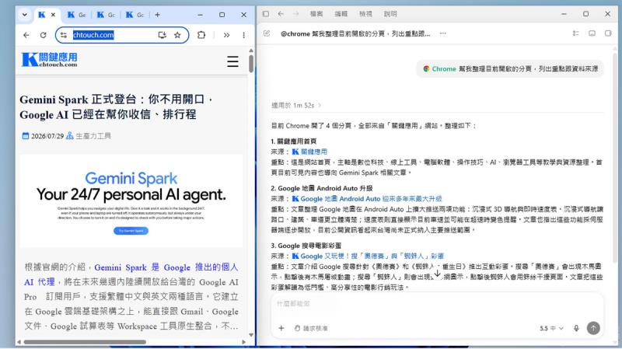Screen dimensions: 622x349
Task: Go forward in the chat app
Action: click(x=296, y=14)
